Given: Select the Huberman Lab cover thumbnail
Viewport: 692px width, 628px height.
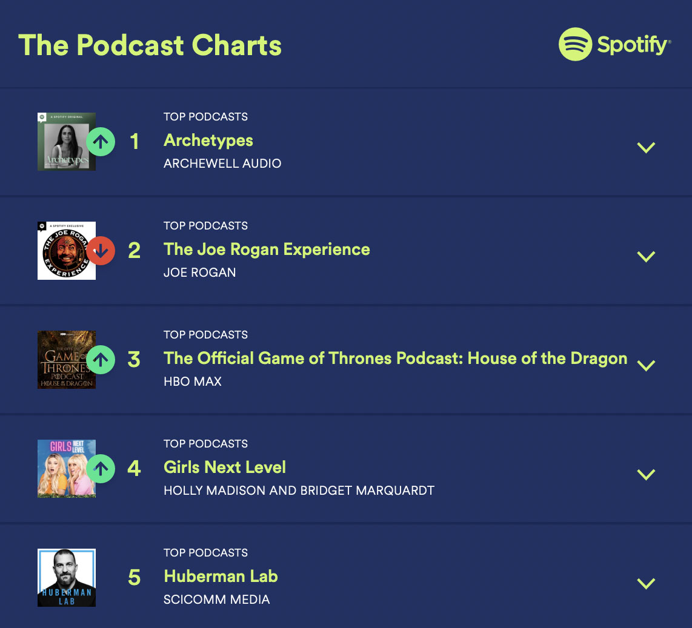Looking at the screenshot, I should pyautogui.click(x=67, y=578).
